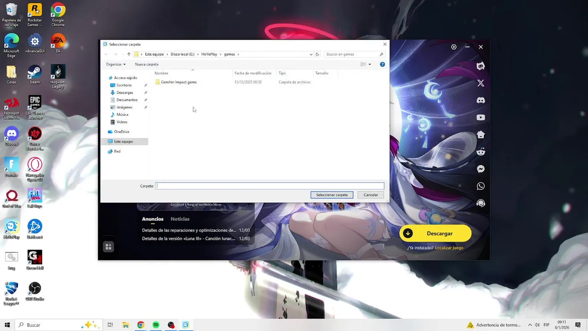Create a new folder with Nueva carpeta
Image resolution: width=588 pixels, height=331 pixels.
[147, 64]
